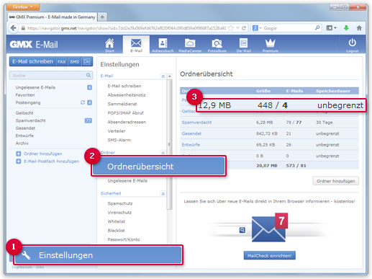Image resolution: width=372 pixels, height=279 pixels.
Task: Open the URL history dropdown arrow
Action: [x=237, y=28]
